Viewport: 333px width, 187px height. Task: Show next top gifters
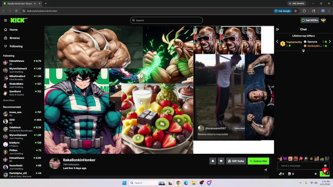click(330, 42)
